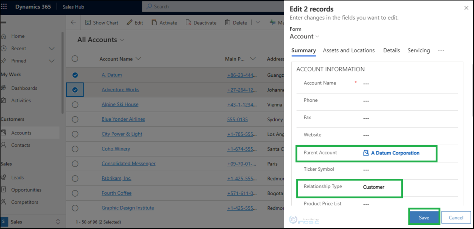Screen dimensions: 474x229
Task: Uncheck the Adventure Works row checkbox
Action: click(75, 90)
